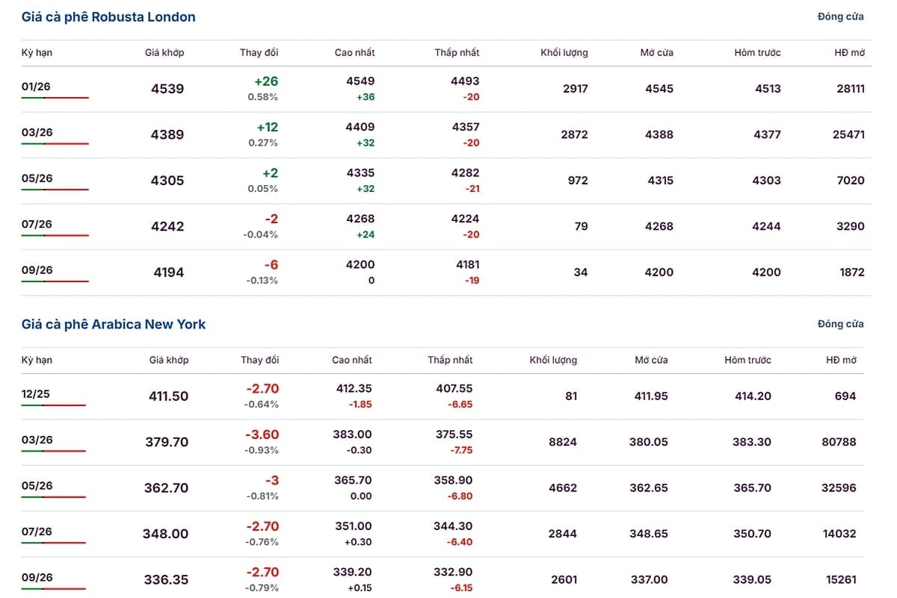Sort Robusta table by Khối lượng header
The image size is (897, 598).
(564, 53)
